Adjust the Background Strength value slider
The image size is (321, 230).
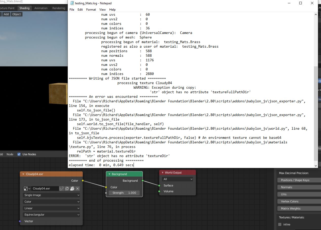[x=124, y=193]
